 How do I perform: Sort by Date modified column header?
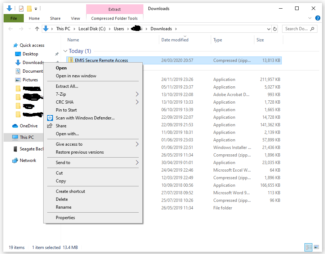(175, 40)
